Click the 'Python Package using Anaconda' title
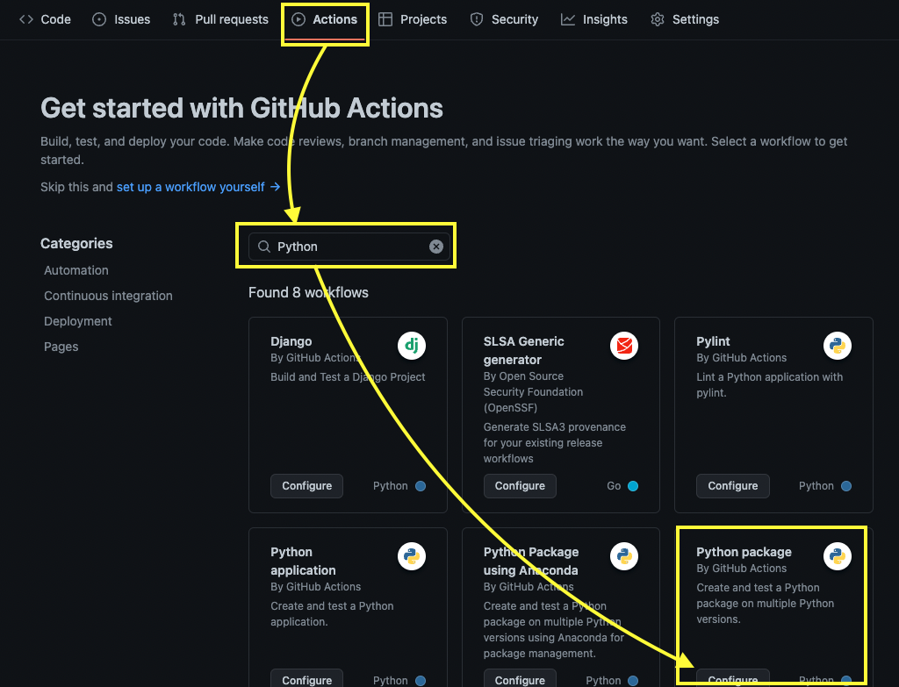 point(531,561)
